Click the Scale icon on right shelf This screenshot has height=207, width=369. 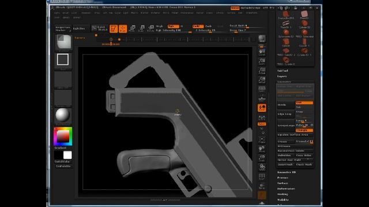[262, 159]
